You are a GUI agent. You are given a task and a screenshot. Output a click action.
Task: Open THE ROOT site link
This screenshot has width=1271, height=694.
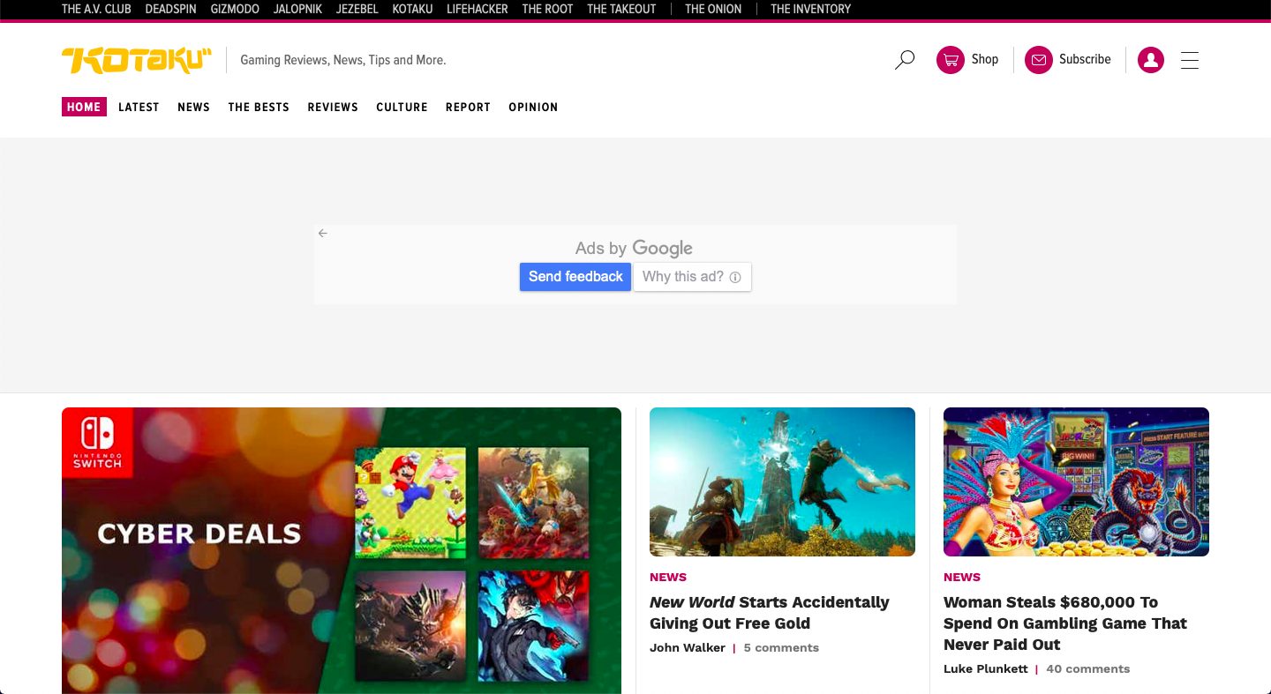coord(547,9)
